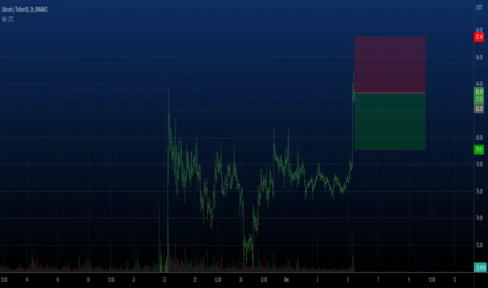Click the 18 date label on time axis
The width and height of the screenshot is (488, 288).
click(x=88, y=280)
